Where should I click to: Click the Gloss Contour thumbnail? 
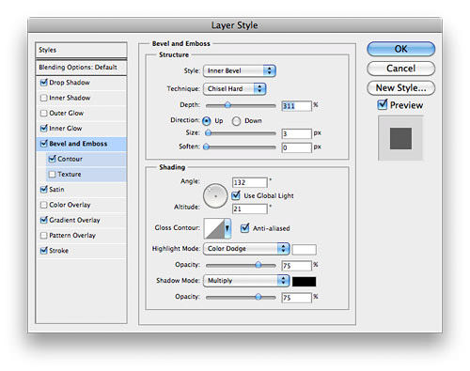click(214, 228)
